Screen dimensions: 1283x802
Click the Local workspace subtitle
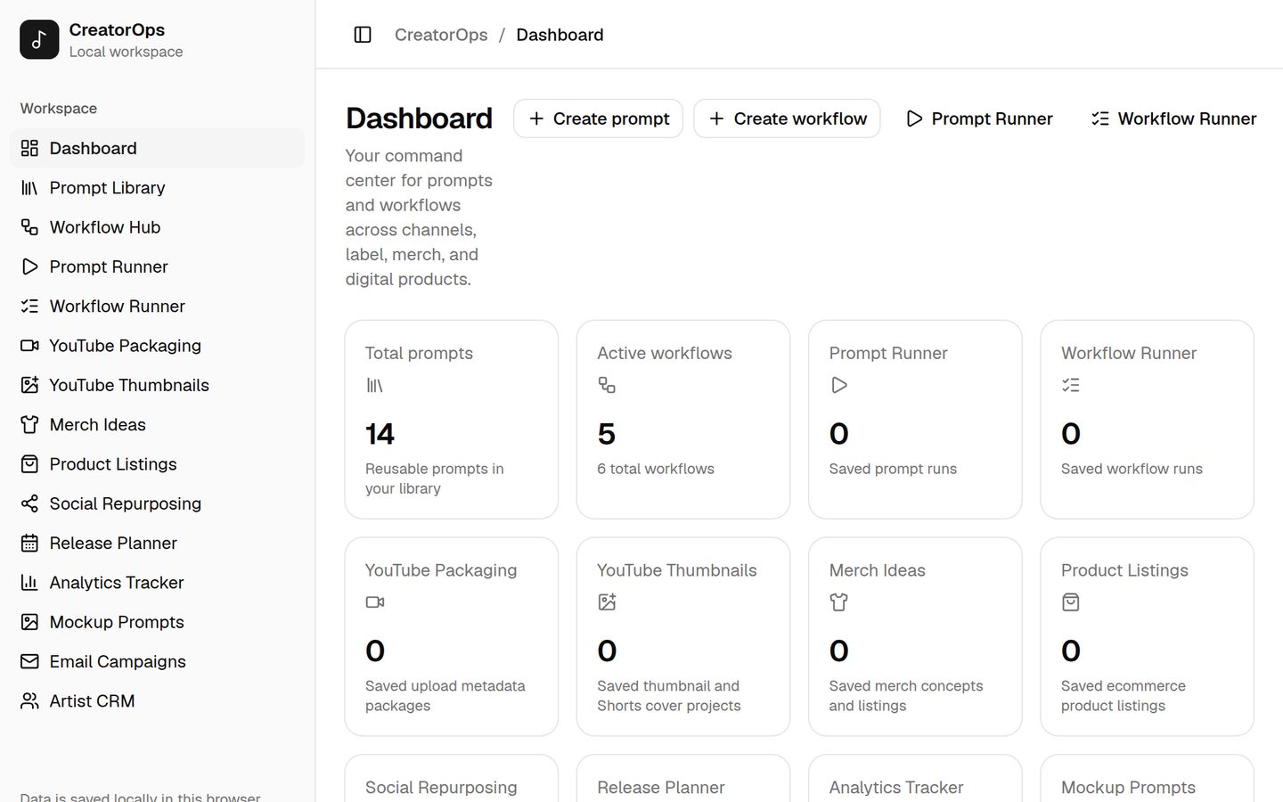pyautogui.click(x=126, y=52)
